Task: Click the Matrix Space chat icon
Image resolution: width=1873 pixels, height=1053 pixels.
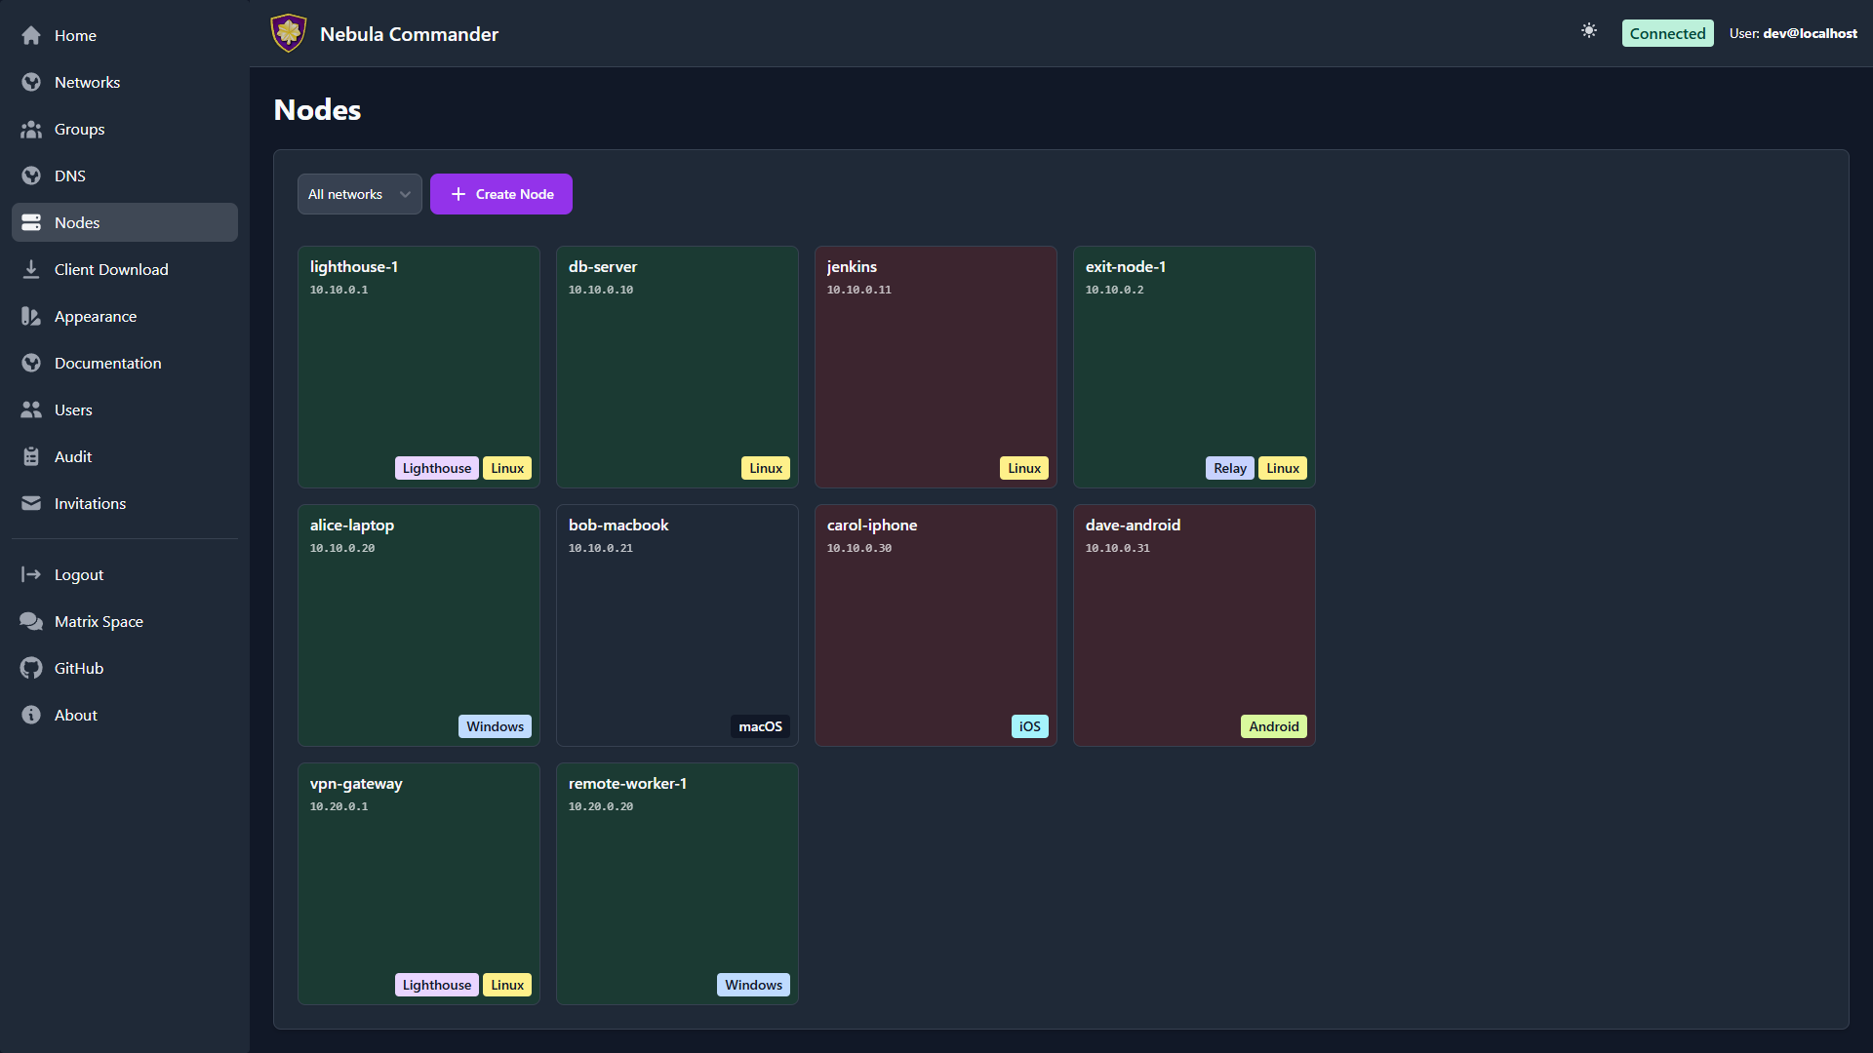Action: pos(31,621)
